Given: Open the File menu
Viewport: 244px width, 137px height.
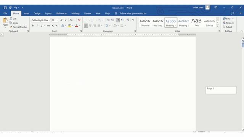Looking at the screenshot, I should (x=5, y=13).
